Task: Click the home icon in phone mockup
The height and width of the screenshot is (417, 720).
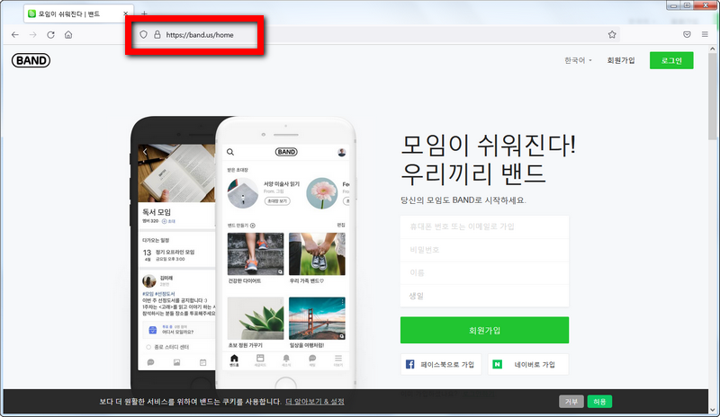Action: [x=234, y=360]
